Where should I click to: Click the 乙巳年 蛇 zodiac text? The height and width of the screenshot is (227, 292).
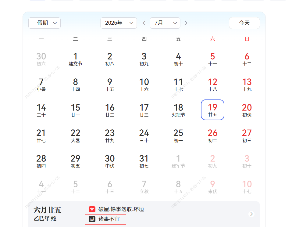coord(45,218)
